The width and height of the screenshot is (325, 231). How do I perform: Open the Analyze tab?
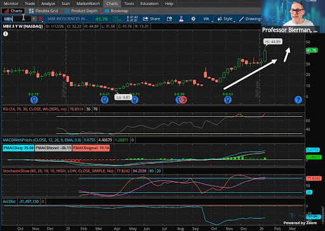(x=48, y=4)
